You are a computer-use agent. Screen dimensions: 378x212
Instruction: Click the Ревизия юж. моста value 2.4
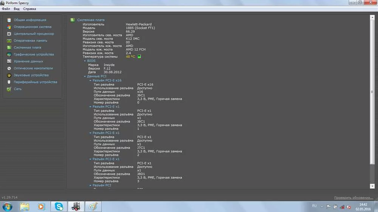(128, 53)
